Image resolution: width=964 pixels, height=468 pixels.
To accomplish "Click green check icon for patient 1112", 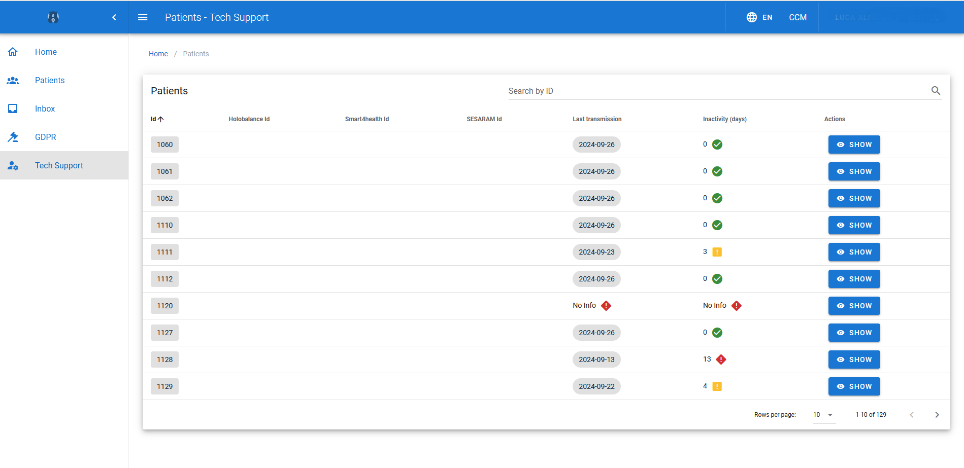I will pos(717,279).
